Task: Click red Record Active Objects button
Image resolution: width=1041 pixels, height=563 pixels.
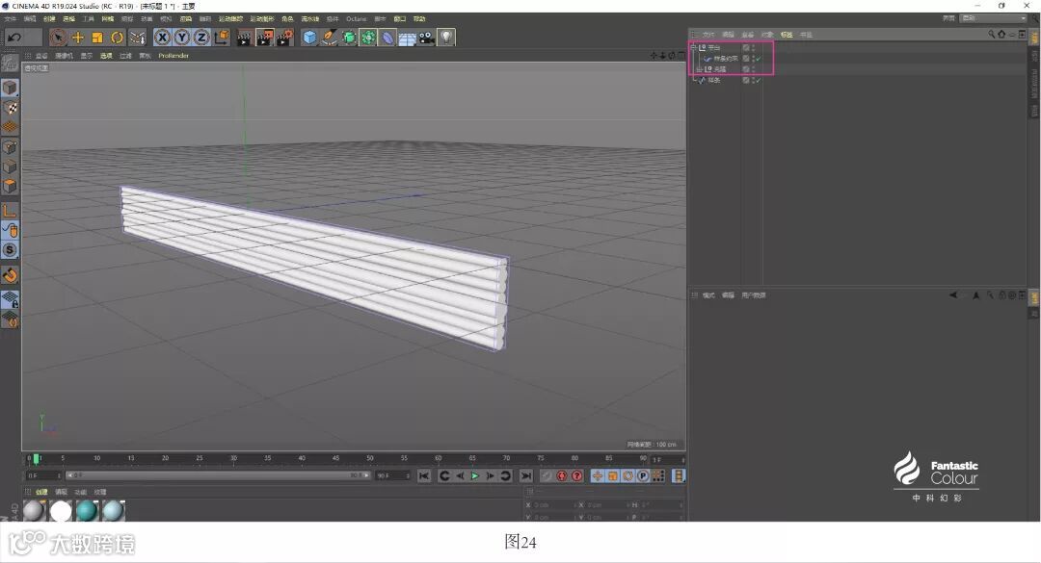Action: (x=562, y=476)
